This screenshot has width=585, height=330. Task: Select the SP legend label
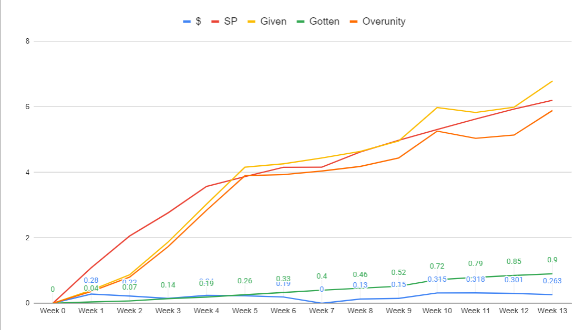pyautogui.click(x=231, y=22)
